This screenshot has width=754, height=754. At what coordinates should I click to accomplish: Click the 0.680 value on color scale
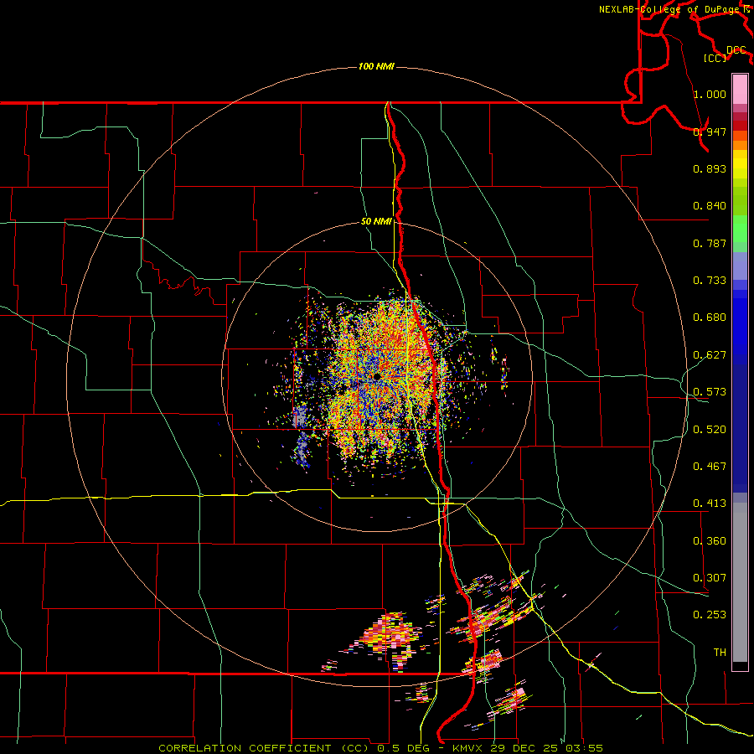click(710, 318)
